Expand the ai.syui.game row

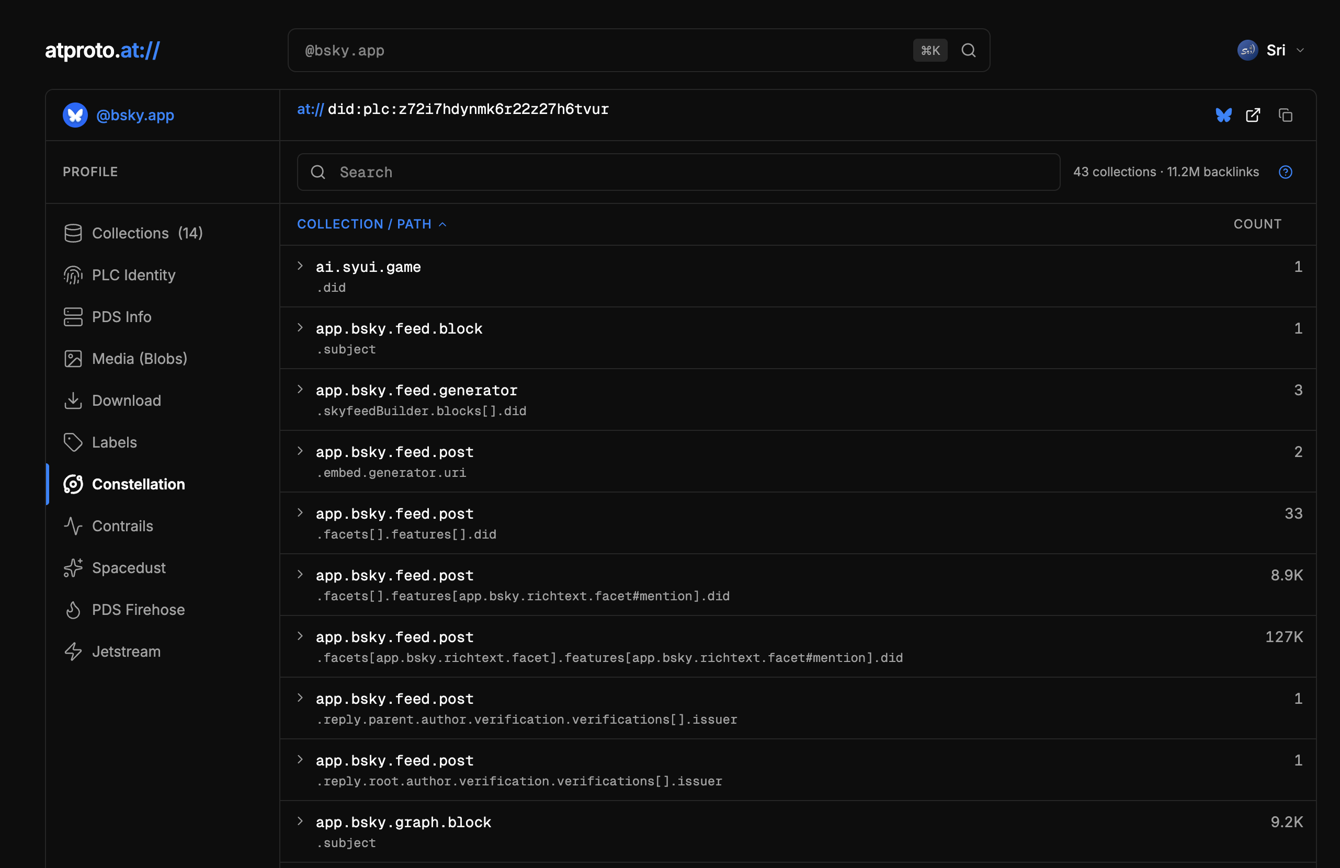point(300,266)
